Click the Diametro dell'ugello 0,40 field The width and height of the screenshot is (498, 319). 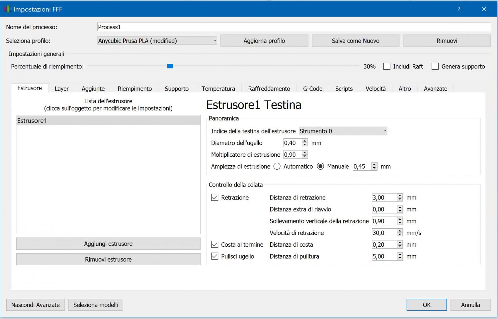292,143
